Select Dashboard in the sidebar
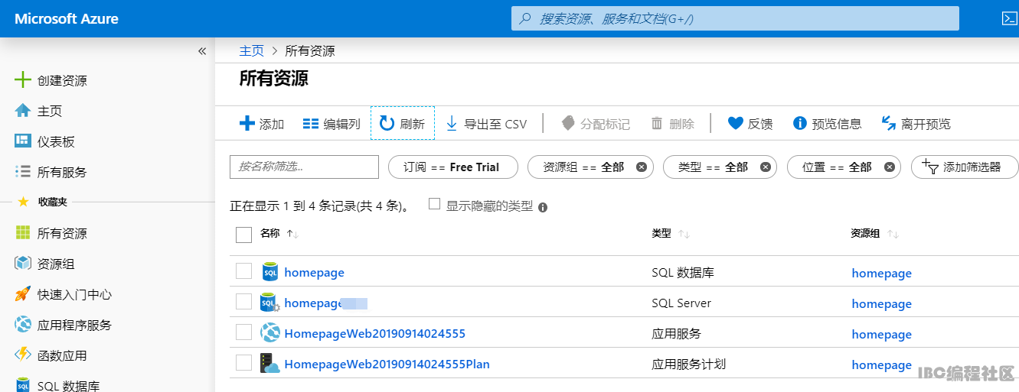 (56, 141)
